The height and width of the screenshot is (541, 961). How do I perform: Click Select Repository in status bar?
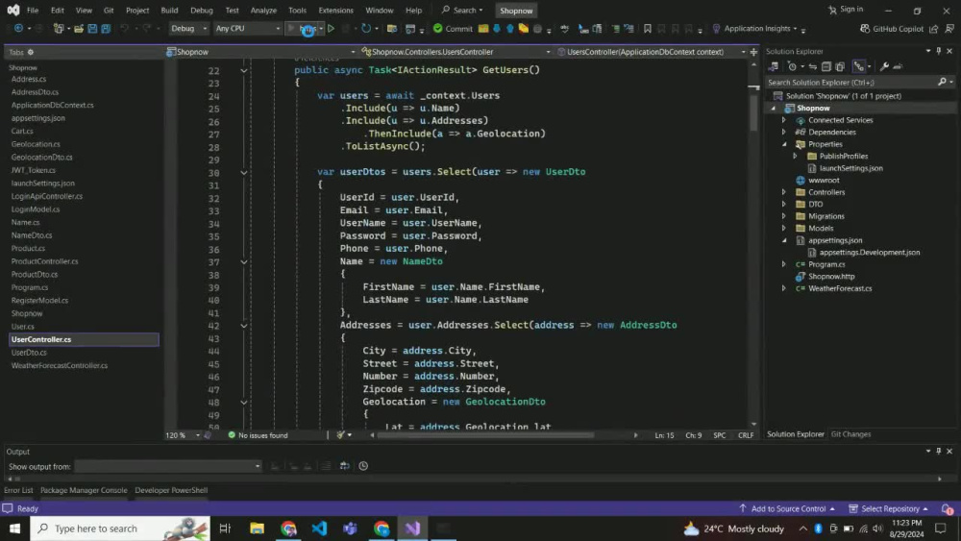coord(889,509)
